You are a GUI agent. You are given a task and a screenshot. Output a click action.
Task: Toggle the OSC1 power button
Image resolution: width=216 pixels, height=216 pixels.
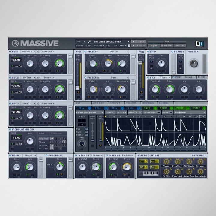[x=10, y=52]
